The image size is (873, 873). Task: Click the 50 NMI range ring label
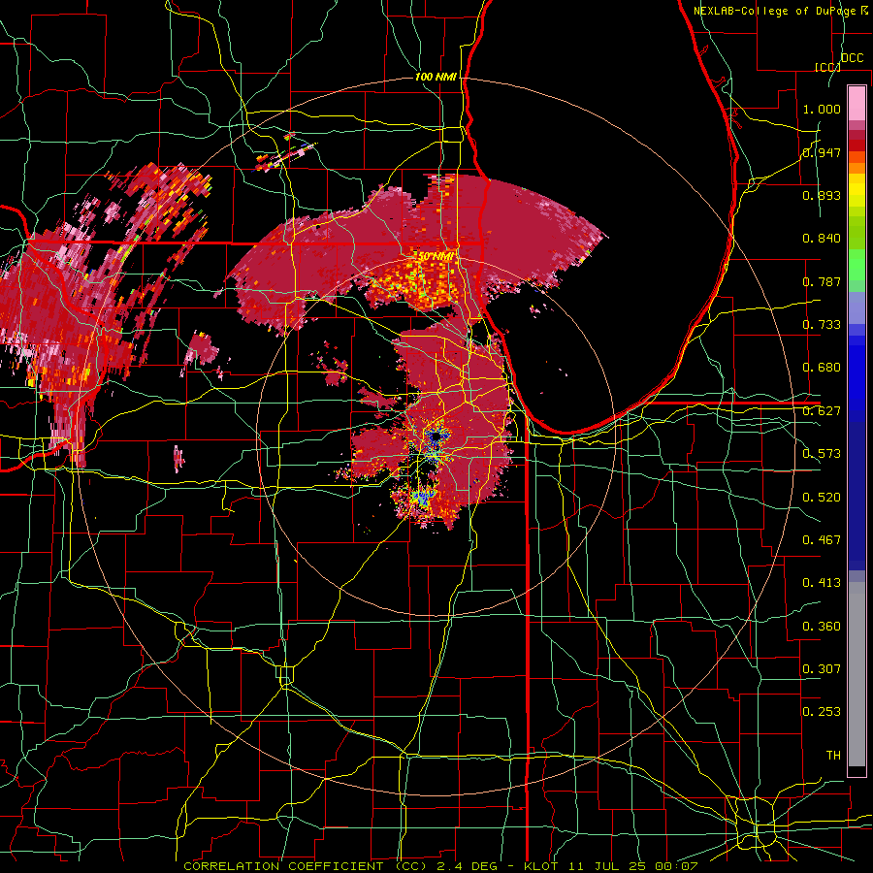[436, 257]
